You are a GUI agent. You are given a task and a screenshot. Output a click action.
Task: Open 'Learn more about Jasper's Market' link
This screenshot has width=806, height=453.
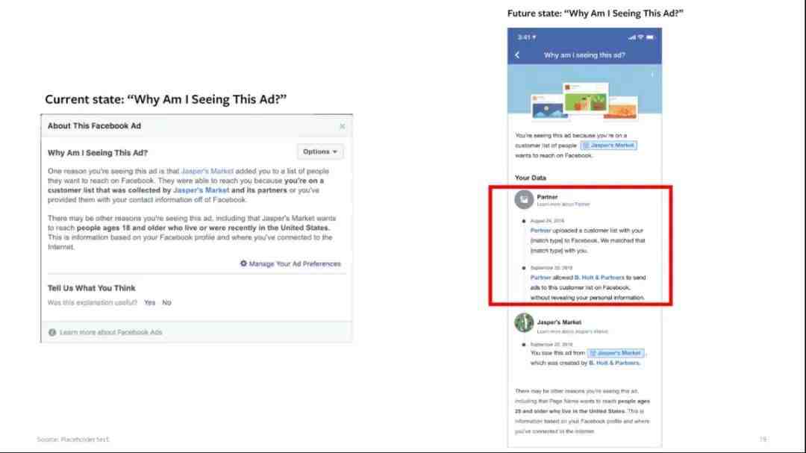coord(572,331)
